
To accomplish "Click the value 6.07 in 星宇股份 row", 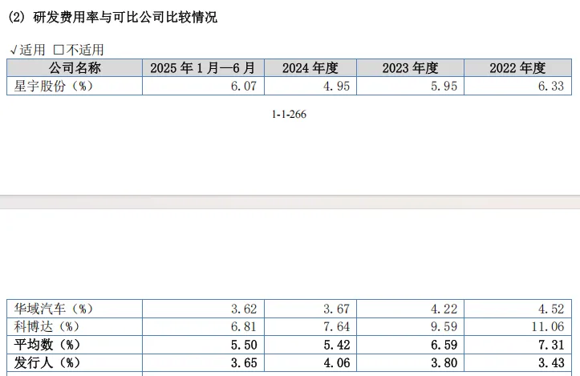I will (x=243, y=86).
